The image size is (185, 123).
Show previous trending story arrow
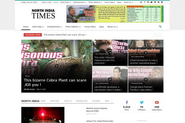tap(155, 35)
